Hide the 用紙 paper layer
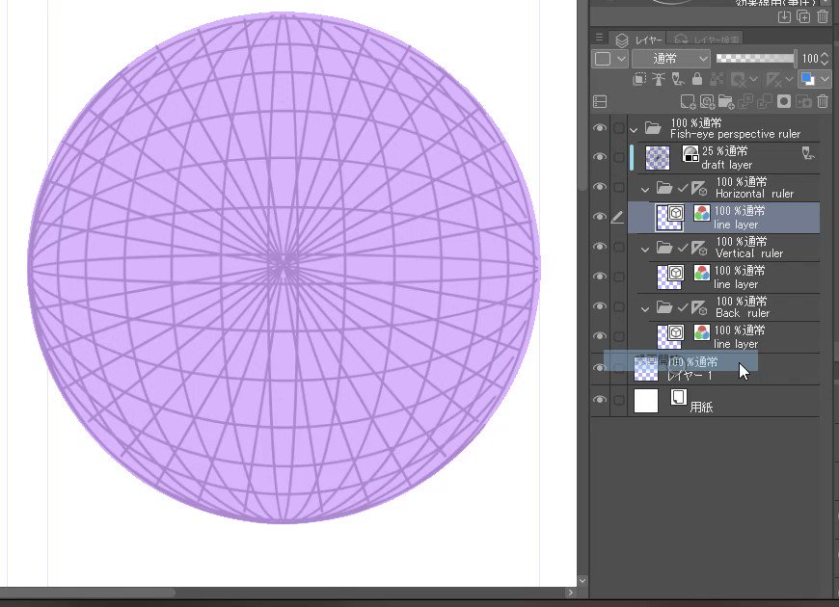 coord(600,400)
